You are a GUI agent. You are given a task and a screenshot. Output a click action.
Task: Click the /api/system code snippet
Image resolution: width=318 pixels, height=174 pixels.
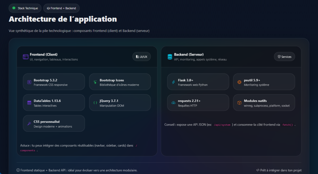coord(222,125)
